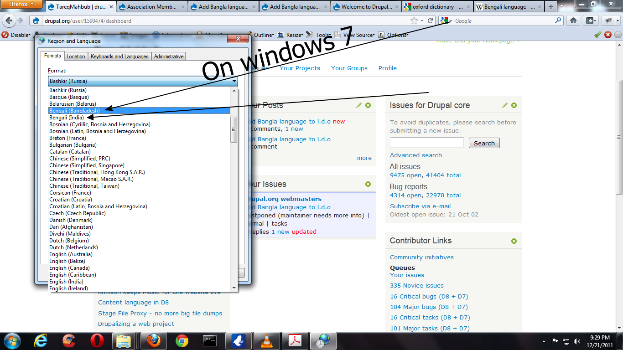Open the Your Groups link
623x350 pixels.
[x=349, y=68]
